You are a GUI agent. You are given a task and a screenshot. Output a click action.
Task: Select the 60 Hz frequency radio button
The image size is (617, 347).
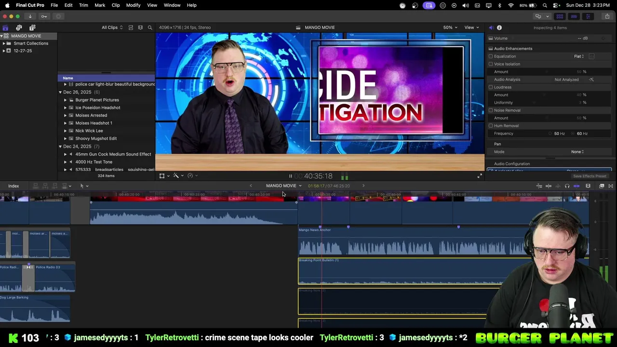click(573, 133)
